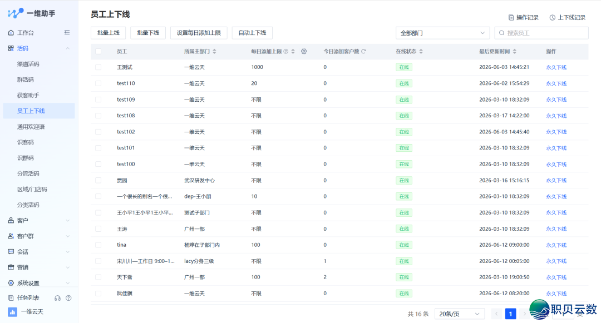
Task: Open 区域/门店码 in sidebar
Action: pos(32,190)
